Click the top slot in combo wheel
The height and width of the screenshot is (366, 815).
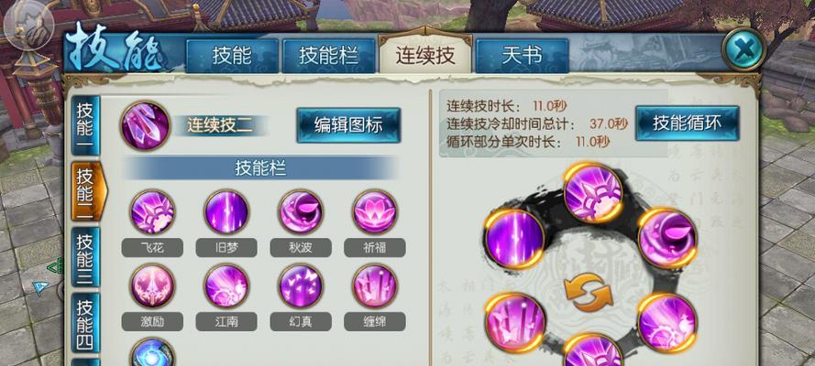point(593,193)
